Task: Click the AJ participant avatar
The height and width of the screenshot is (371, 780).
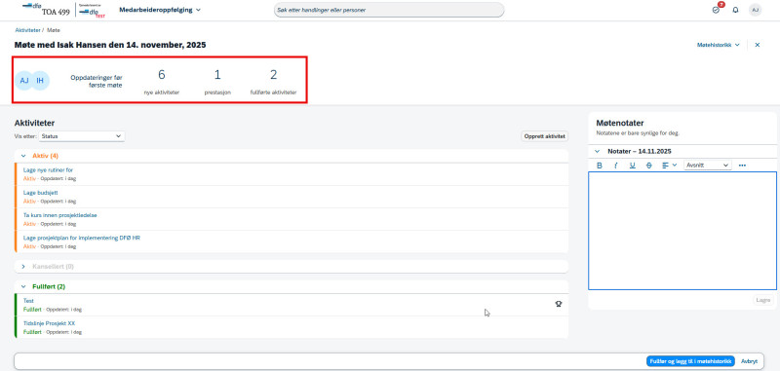Action: pyautogui.click(x=23, y=81)
